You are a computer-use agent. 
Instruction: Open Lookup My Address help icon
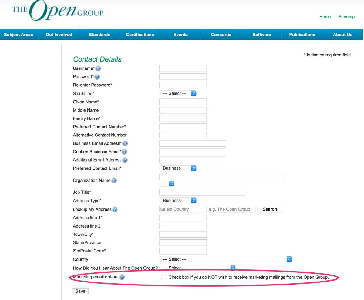click(x=115, y=209)
